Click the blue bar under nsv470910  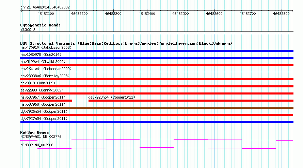(x=157, y=51)
